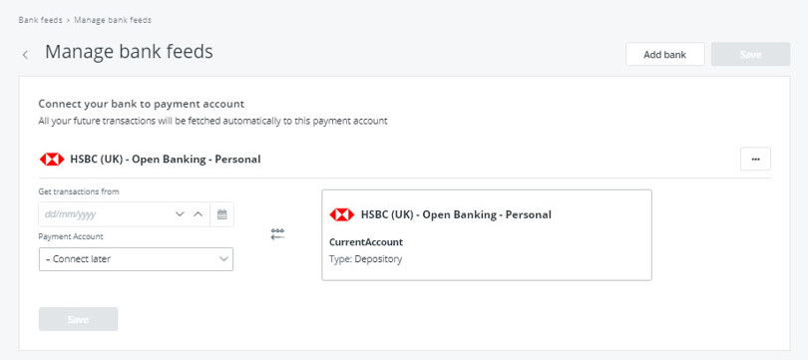Click the Get transactions from label

79,191
